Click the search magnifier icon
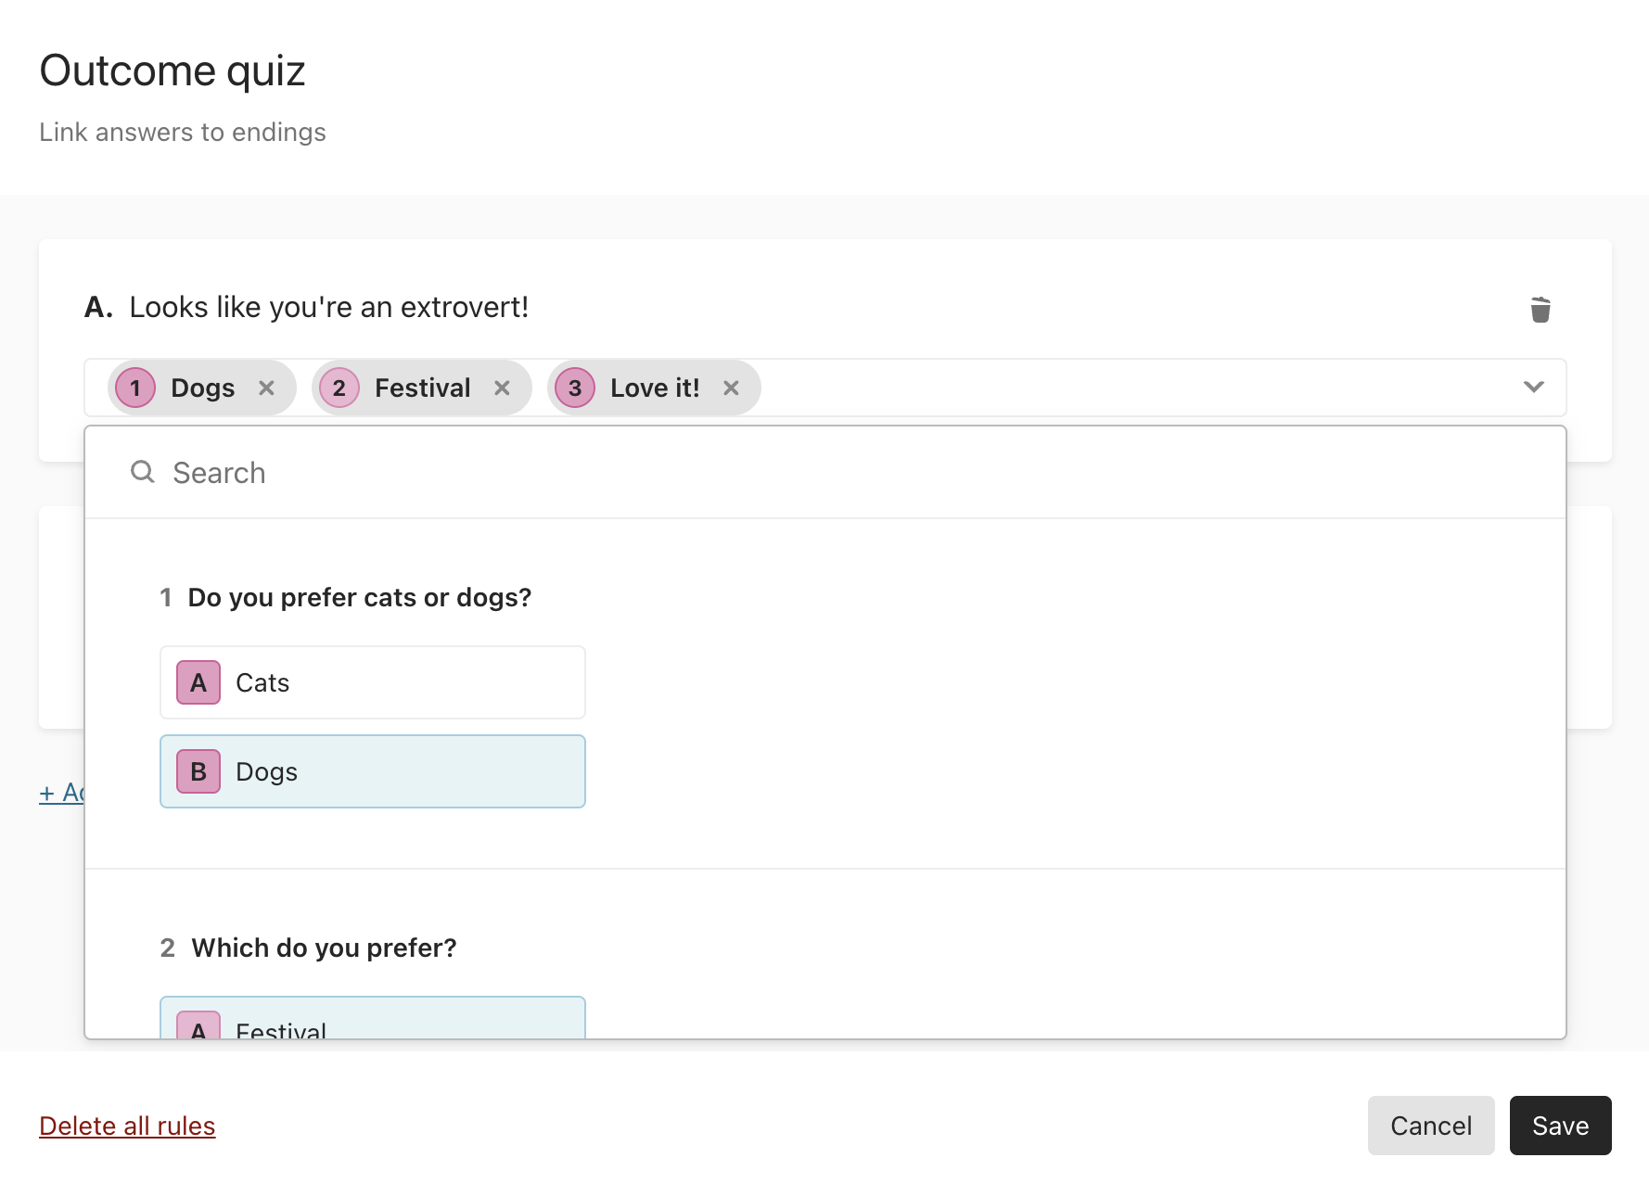1649x1196 pixels. 142,472
